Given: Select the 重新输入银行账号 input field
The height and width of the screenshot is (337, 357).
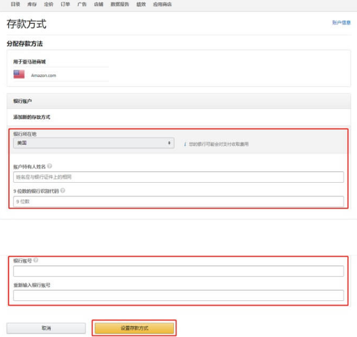Looking at the screenshot, I should coord(178,295).
